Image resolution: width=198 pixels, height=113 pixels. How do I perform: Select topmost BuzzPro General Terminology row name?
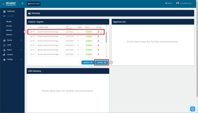(x=48, y=32)
